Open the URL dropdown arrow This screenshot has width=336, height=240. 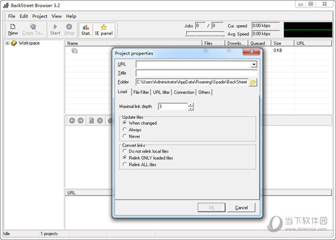coord(254,65)
